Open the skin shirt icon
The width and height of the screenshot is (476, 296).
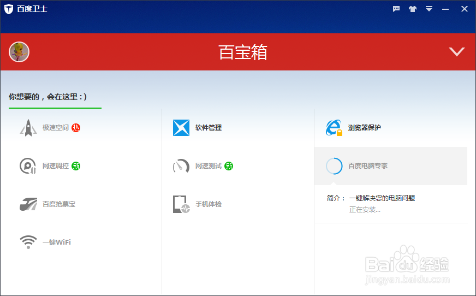(413, 9)
